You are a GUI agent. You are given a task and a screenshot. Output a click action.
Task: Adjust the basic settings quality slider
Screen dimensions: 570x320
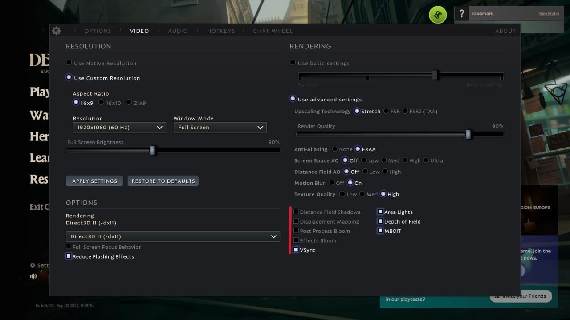pos(401,76)
